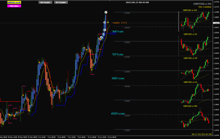Image resolution: width=220 pixels, height=139 pixels.
Task: Click the 1.24000 level label
Action: point(127,101)
